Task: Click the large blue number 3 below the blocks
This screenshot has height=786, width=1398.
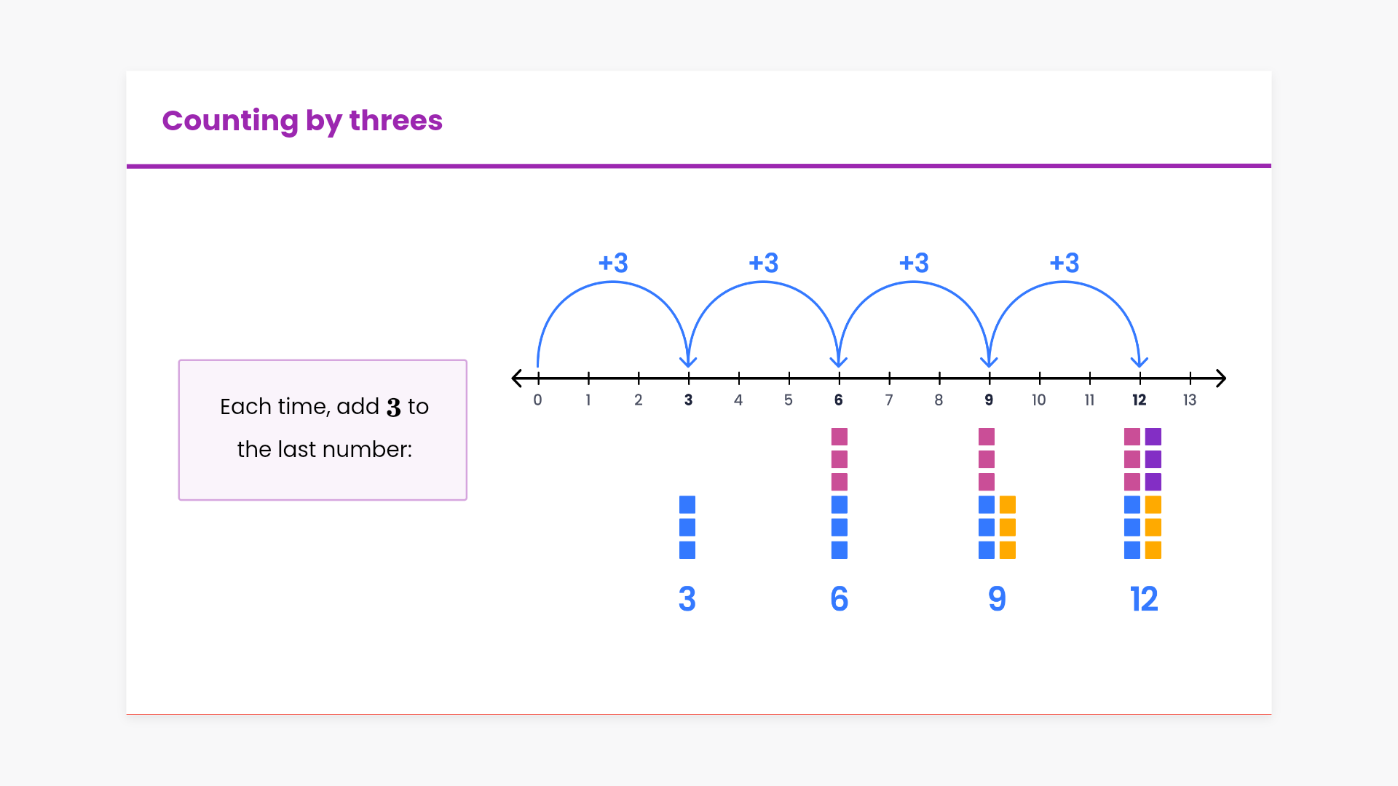Action: click(687, 599)
